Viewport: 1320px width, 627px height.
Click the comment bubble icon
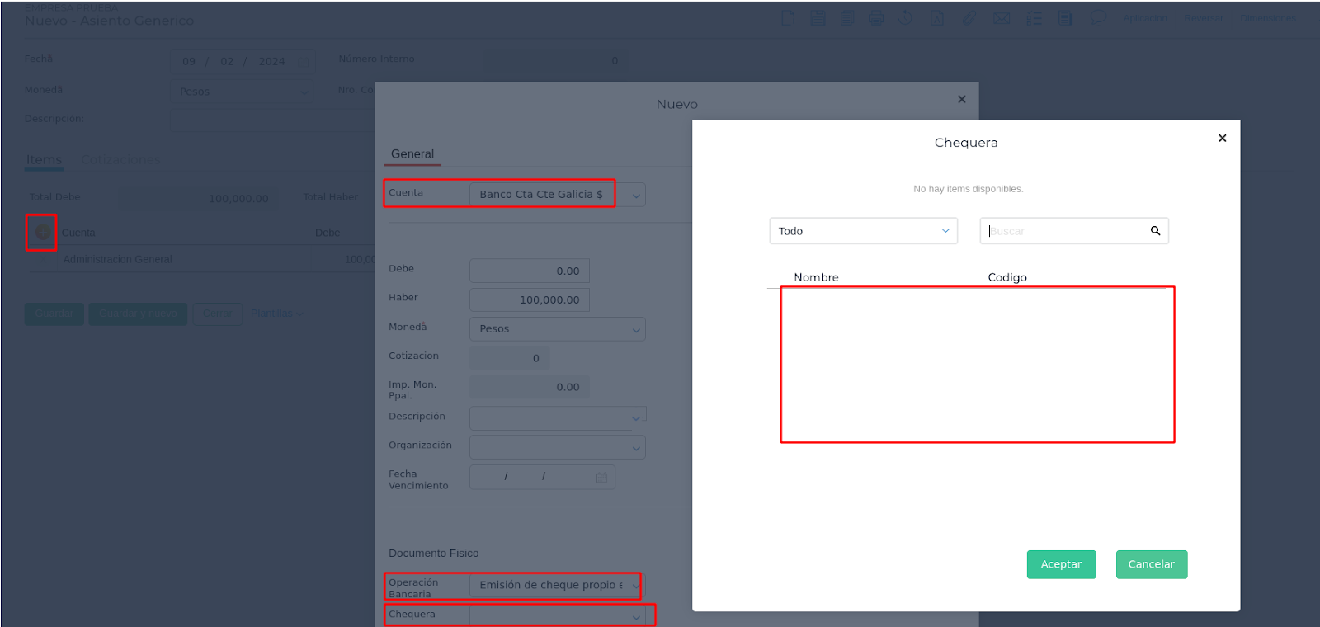[x=1097, y=18]
